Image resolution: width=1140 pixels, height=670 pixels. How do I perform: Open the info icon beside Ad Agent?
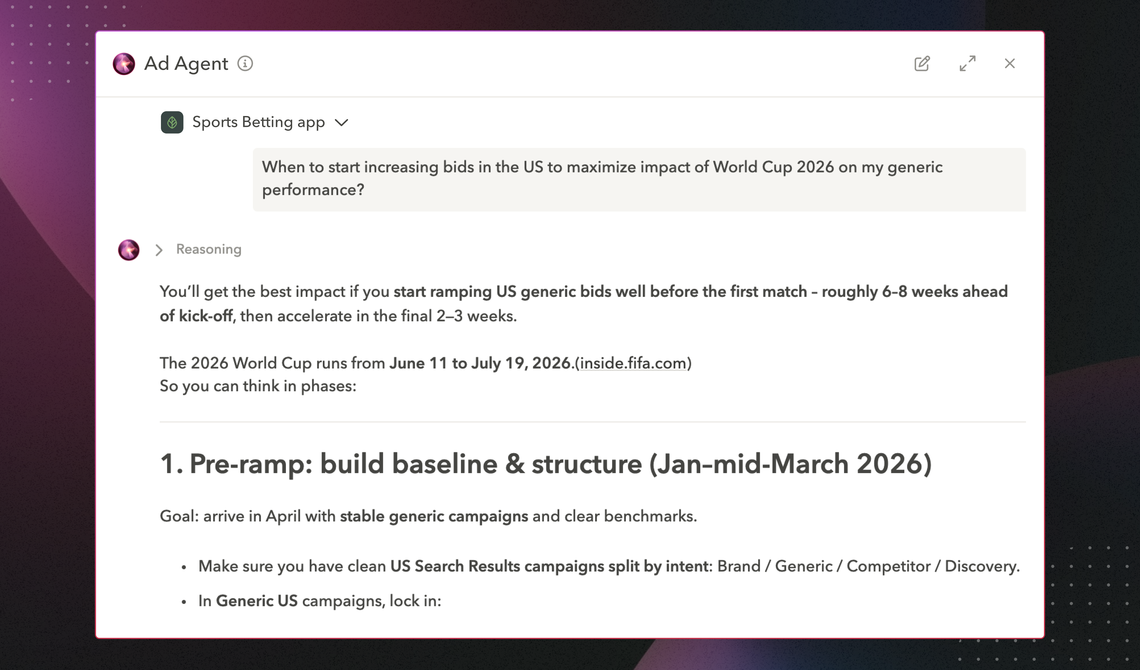pos(245,64)
